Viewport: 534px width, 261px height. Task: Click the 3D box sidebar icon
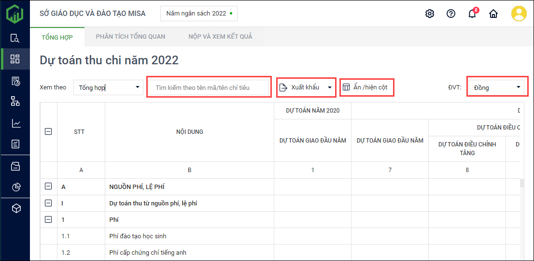[x=15, y=208]
